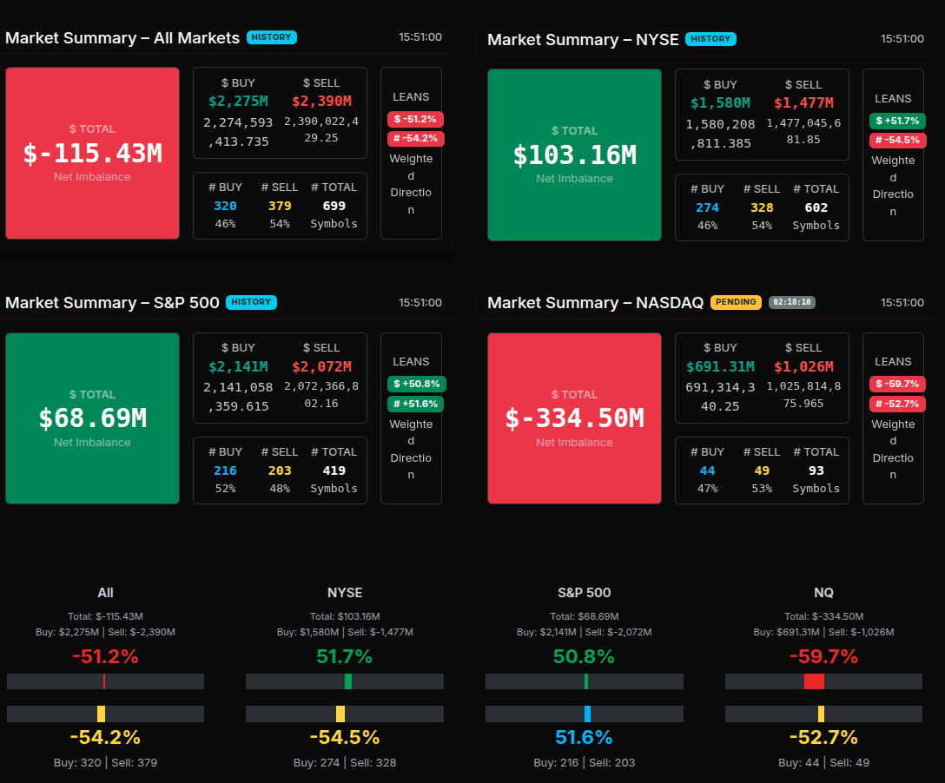
Task: Select the red $-115.43M net imbalance tile
Action: [x=92, y=153]
